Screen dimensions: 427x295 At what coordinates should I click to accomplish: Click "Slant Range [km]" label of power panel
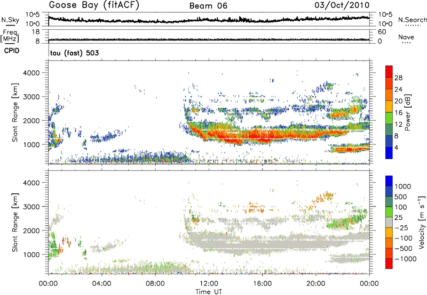click(15, 112)
